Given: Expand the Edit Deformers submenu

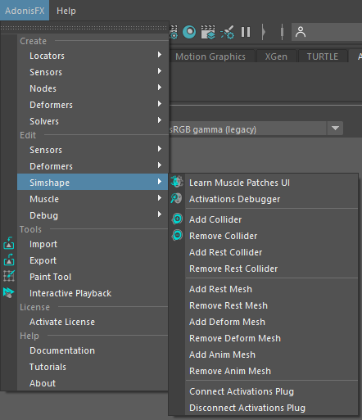Looking at the screenshot, I should click(93, 166).
